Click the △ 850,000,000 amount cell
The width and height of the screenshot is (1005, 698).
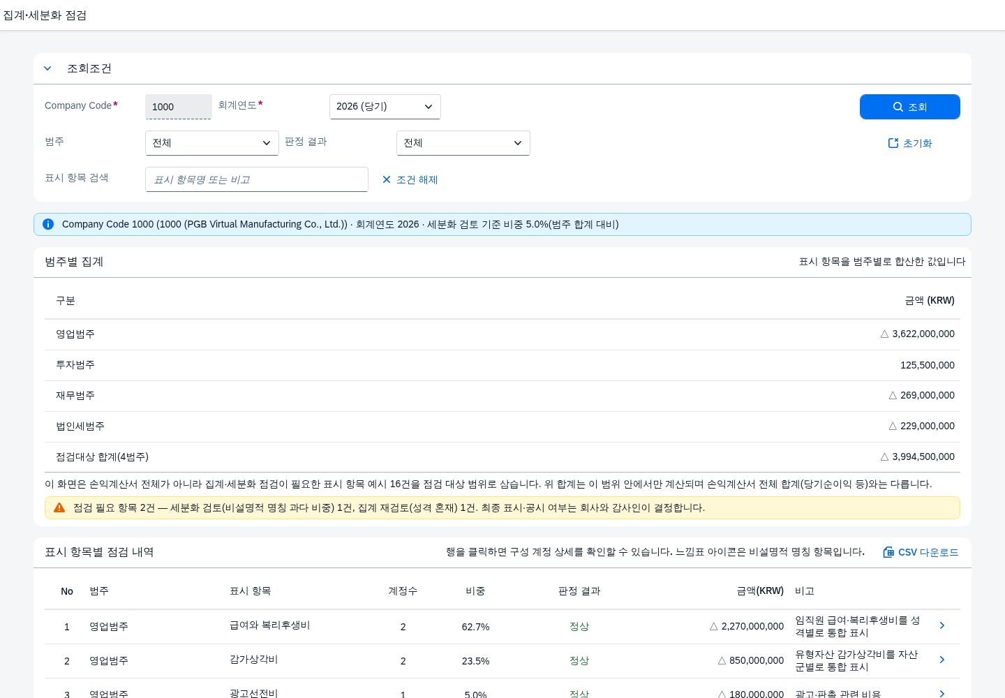(x=751, y=660)
